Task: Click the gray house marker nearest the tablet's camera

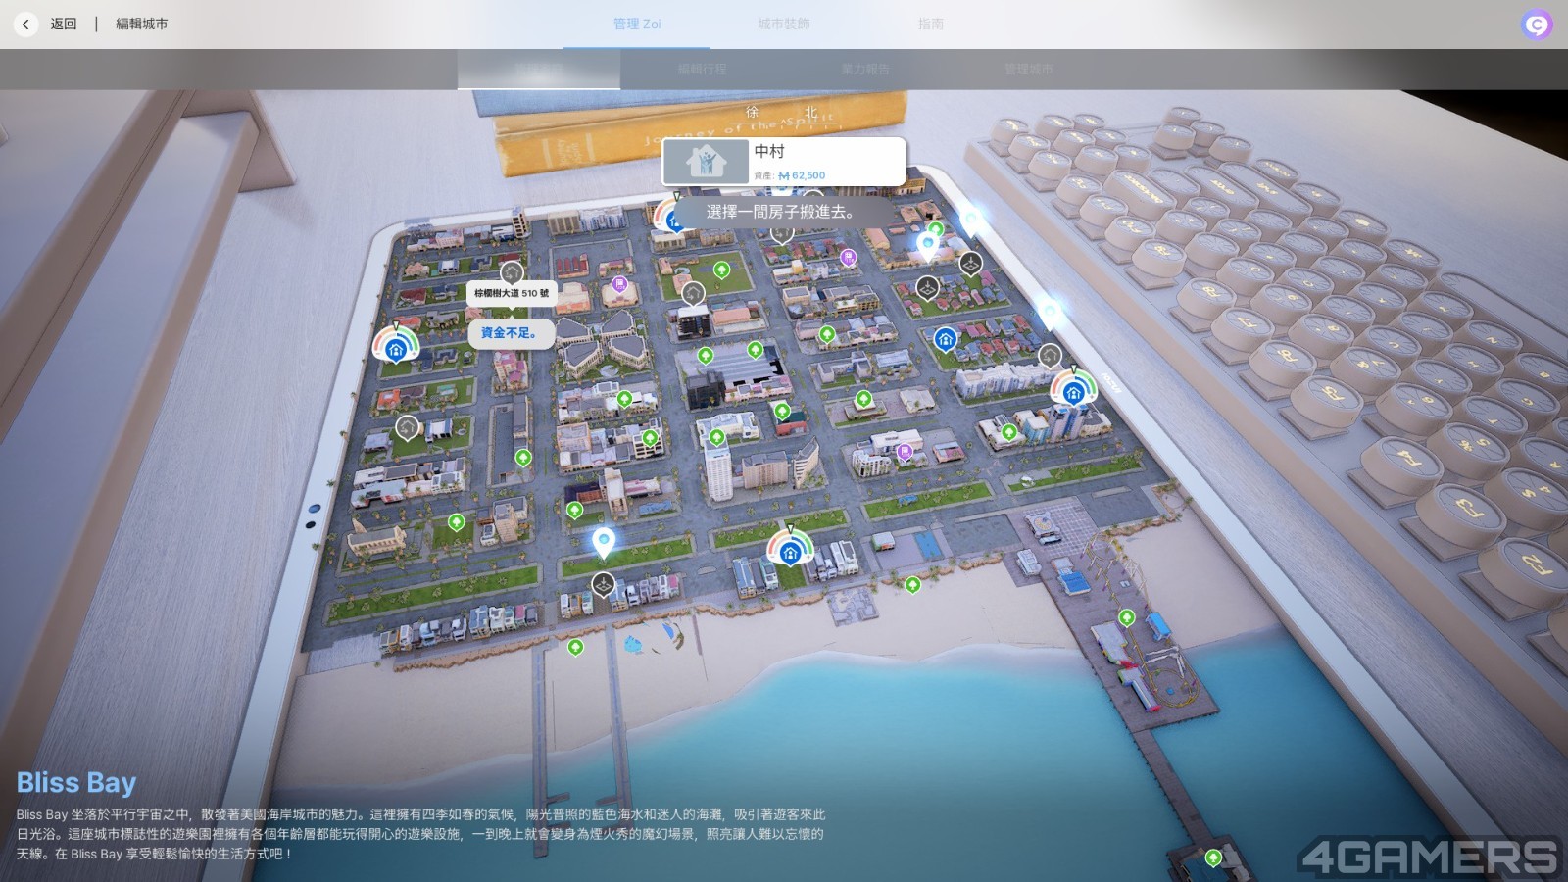Action: pyautogui.click(x=407, y=428)
